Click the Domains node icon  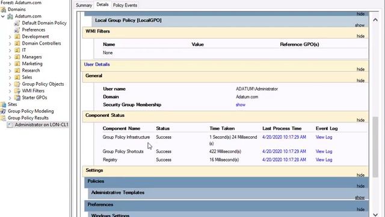(x=4, y=10)
